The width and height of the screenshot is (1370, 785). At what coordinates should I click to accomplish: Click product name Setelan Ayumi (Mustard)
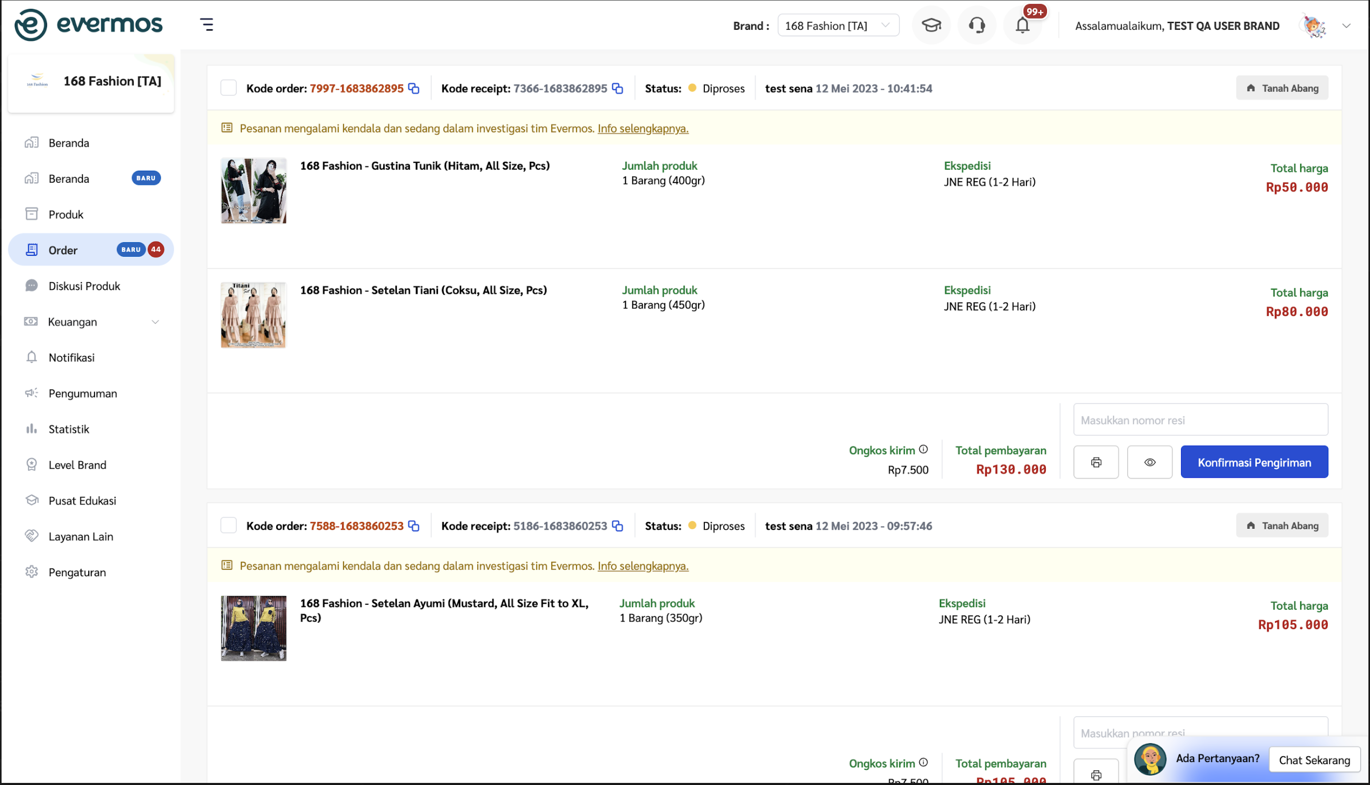point(444,610)
